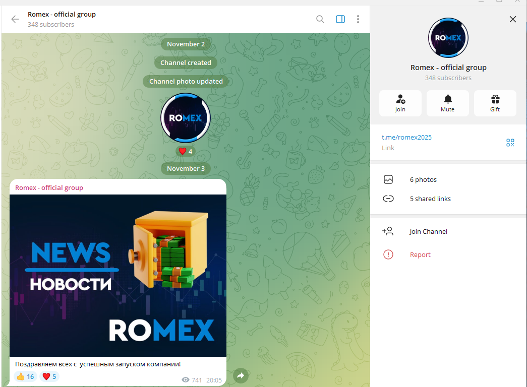
Task: Open the 5 shared links section
Action: [x=430, y=199]
